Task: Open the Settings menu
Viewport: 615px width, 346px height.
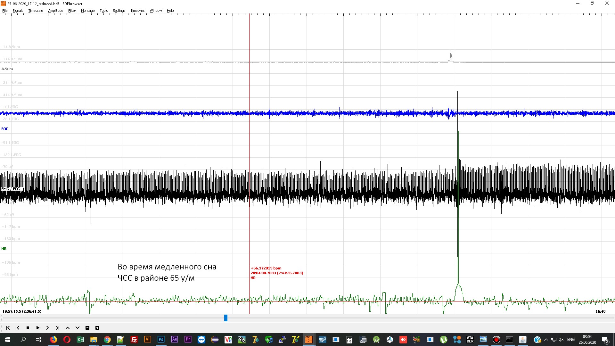Action: [x=119, y=11]
